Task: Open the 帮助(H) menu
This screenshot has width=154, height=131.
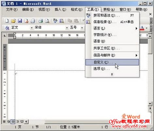Action: [x=141, y=9]
